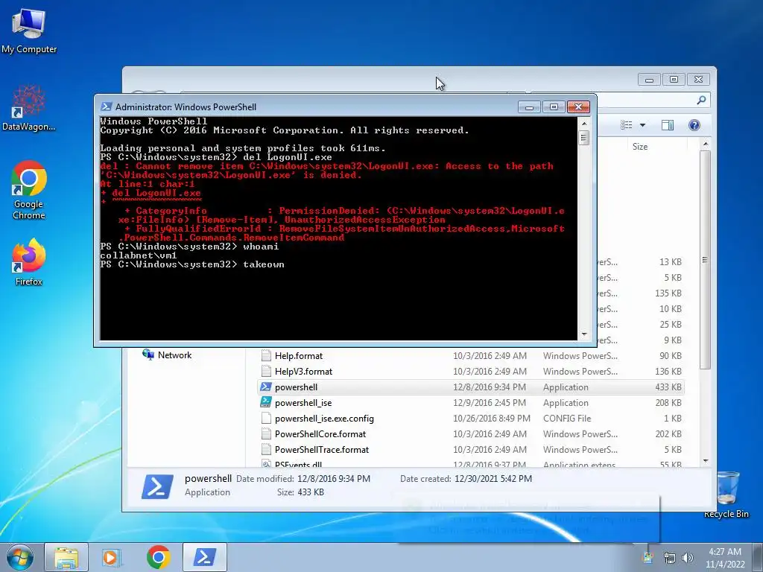The width and height of the screenshot is (763, 572).
Task: Open Explorer help question mark button
Action: coord(694,125)
